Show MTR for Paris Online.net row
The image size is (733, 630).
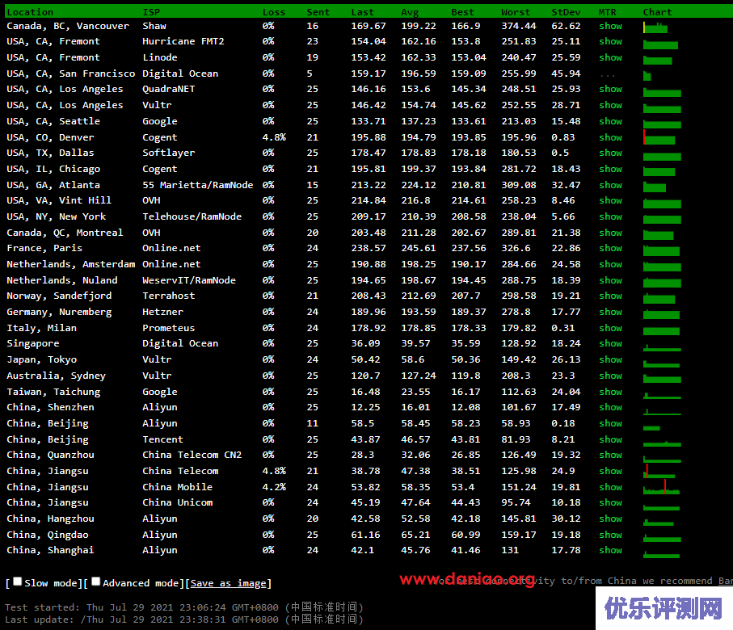610,248
